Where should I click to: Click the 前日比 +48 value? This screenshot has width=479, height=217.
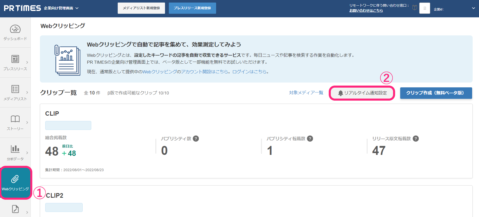(x=69, y=153)
